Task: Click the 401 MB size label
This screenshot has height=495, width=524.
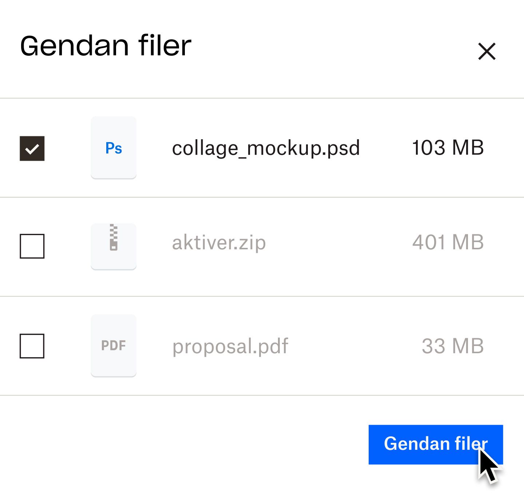Action: [448, 243]
